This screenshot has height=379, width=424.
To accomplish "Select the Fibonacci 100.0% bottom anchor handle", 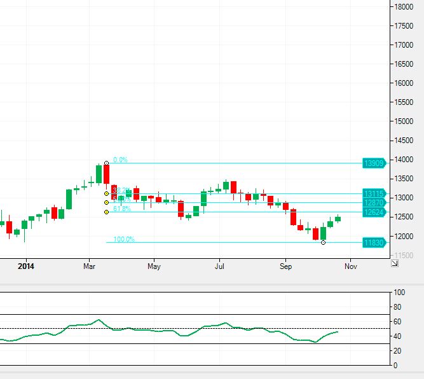I will coord(324,242).
